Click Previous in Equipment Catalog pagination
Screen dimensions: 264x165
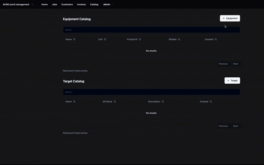pos(223,64)
